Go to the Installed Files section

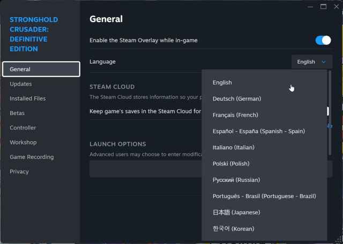[x=27, y=98]
